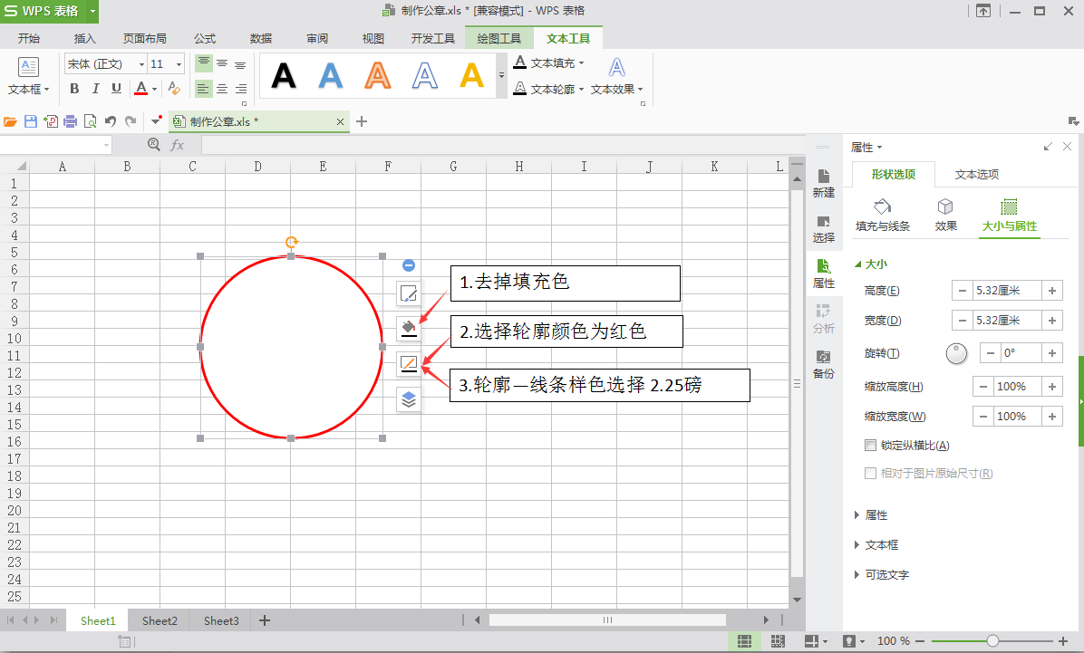This screenshot has width=1084, height=653.
Task: Click the clear formatting eraser icon
Action: 174,89
